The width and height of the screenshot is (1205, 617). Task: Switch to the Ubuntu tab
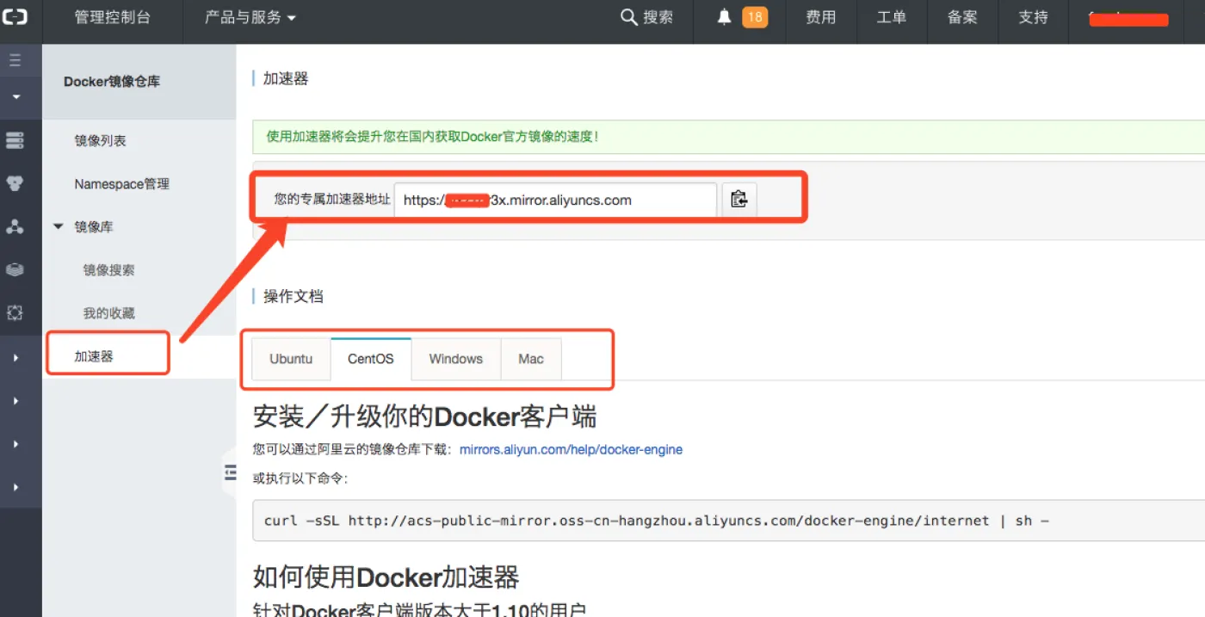[x=291, y=359]
